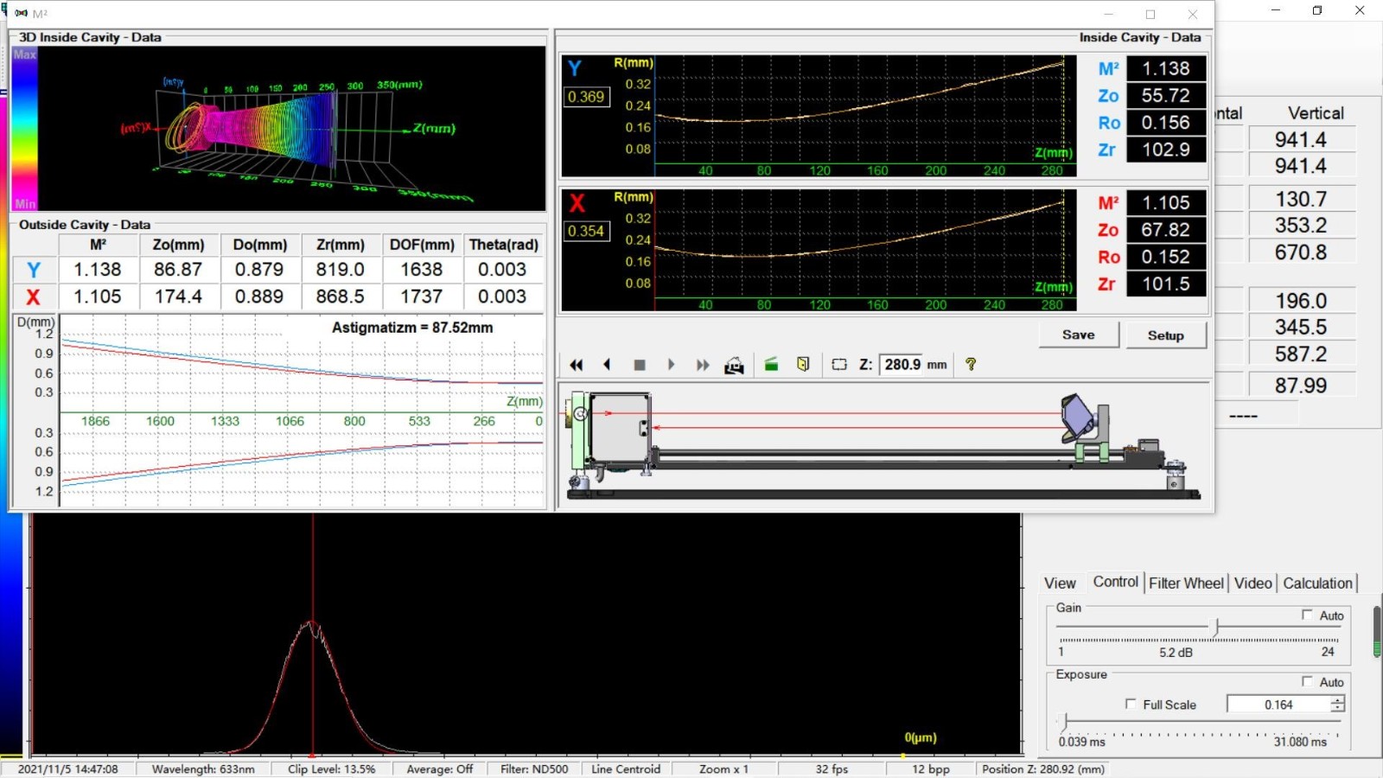Enable Auto checkbox for Gain
Image resolution: width=1383 pixels, height=778 pixels.
point(1307,615)
